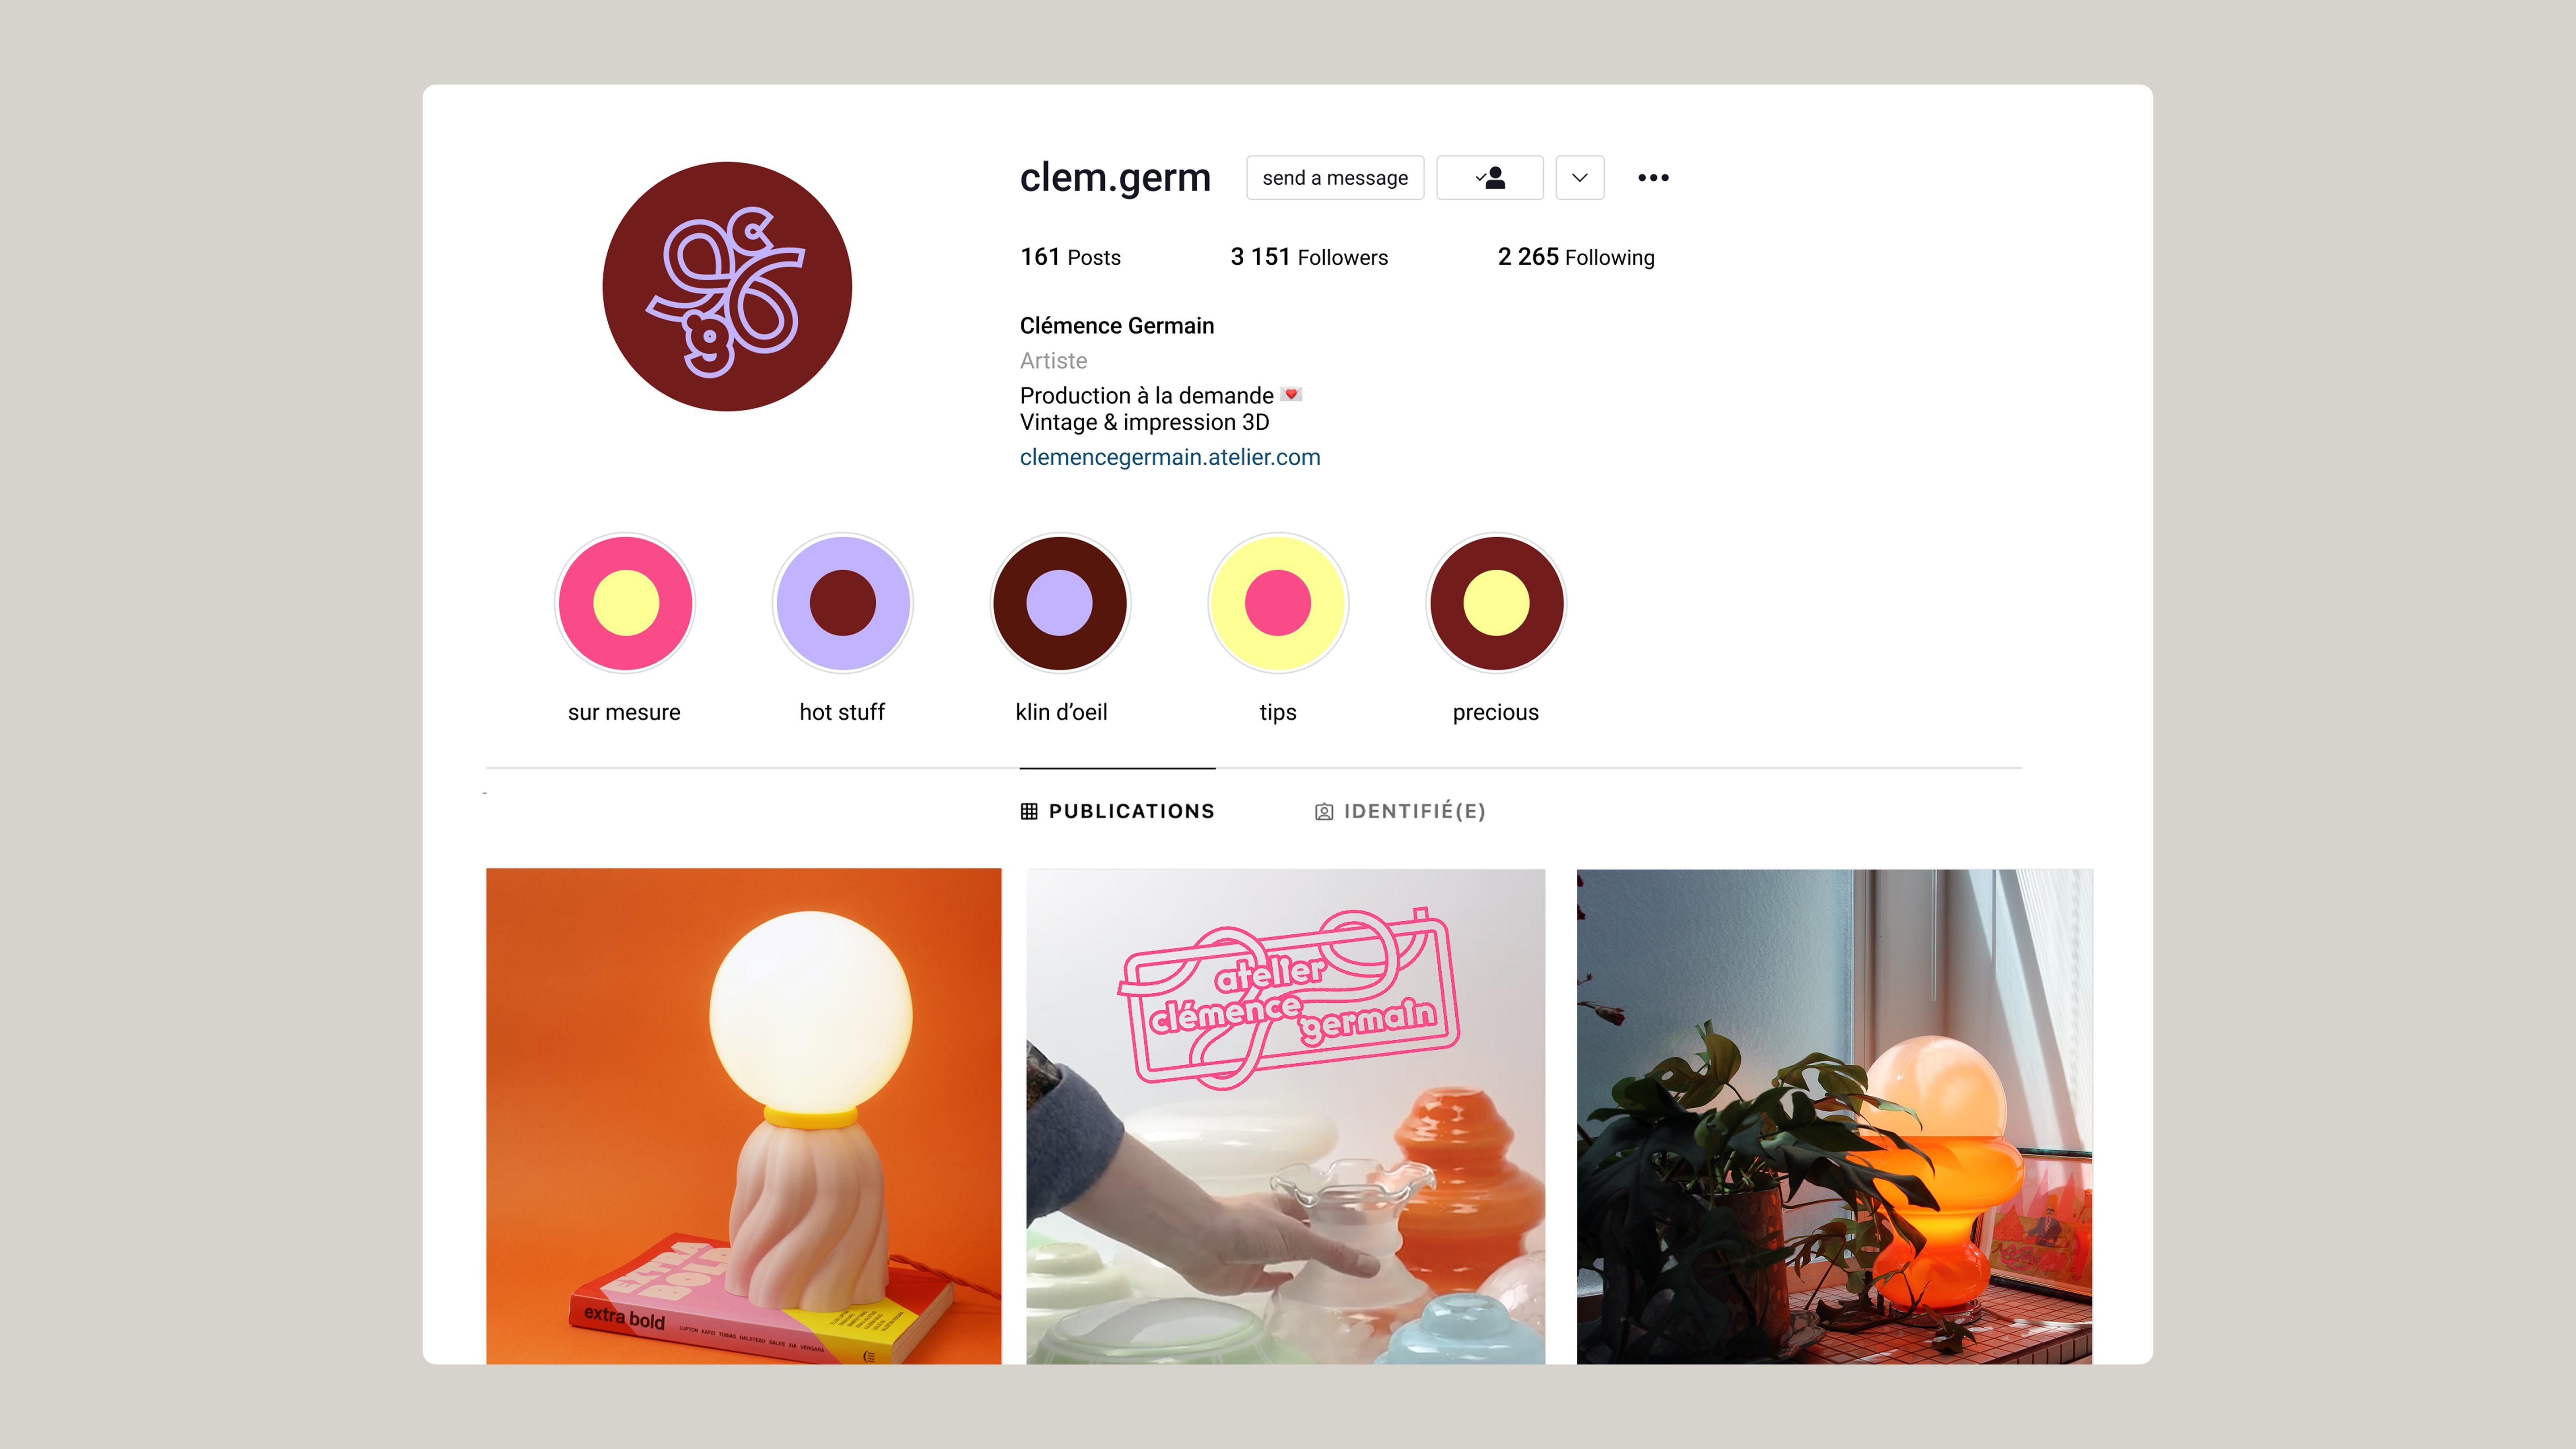Open the clemencegermain.atelier.com link
This screenshot has width=2576, height=1449.
[x=1170, y=457]
